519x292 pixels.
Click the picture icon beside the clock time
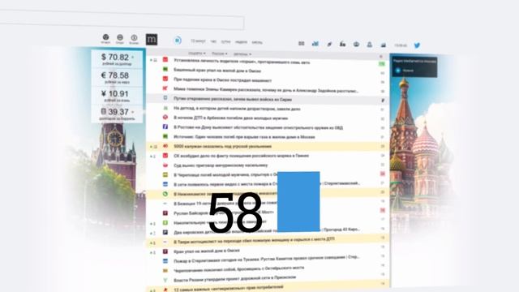[384, 45]
